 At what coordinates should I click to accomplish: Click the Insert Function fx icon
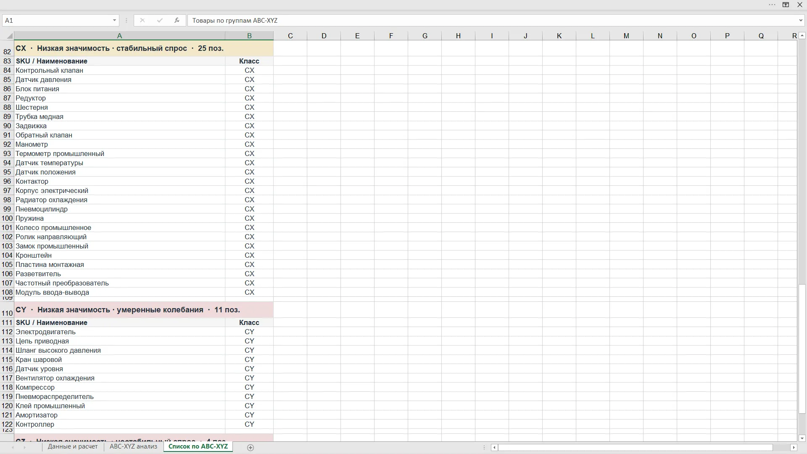[177, 20]
